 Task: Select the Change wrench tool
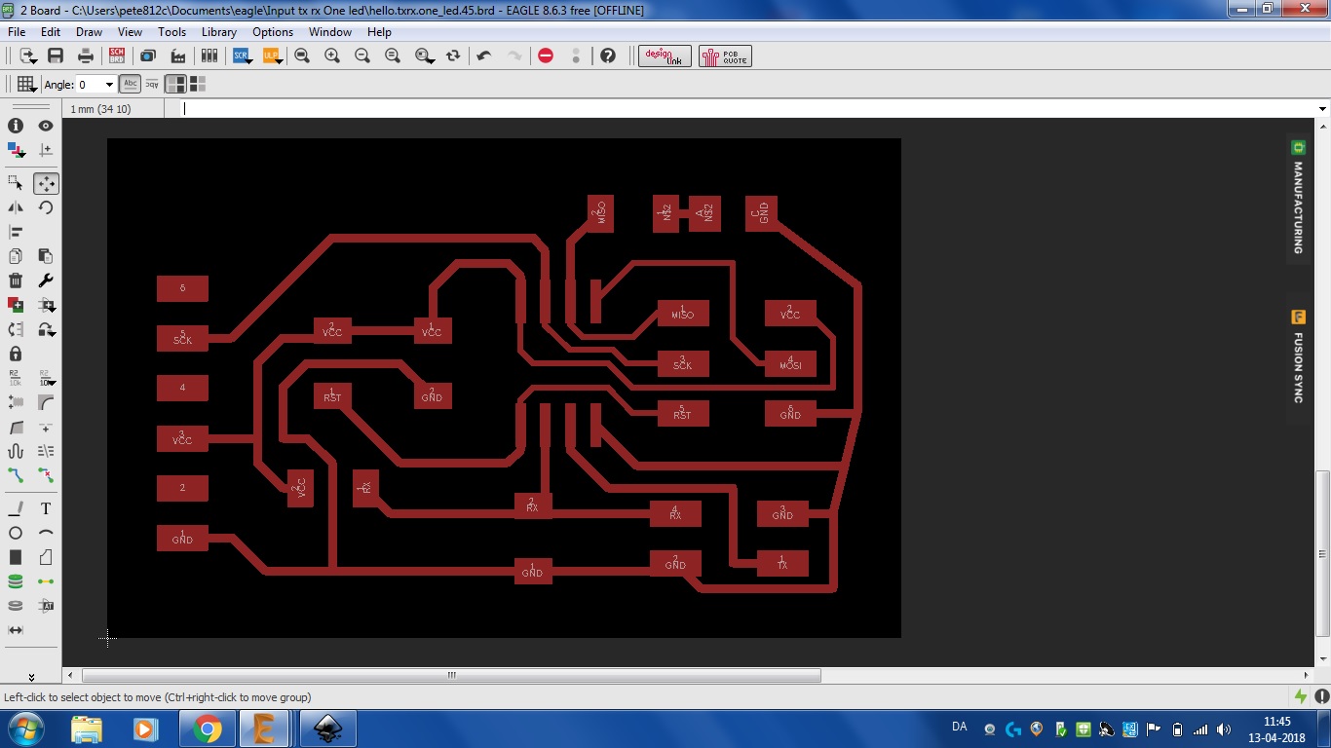click(x=46, y=280)
